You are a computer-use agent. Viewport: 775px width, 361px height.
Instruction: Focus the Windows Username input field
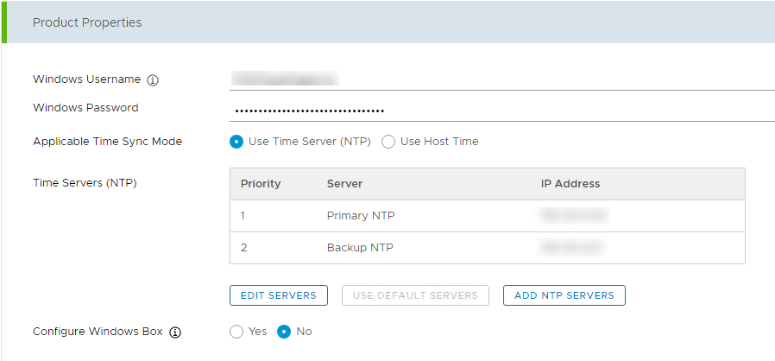pyautogui.click(x=501, y=79)
